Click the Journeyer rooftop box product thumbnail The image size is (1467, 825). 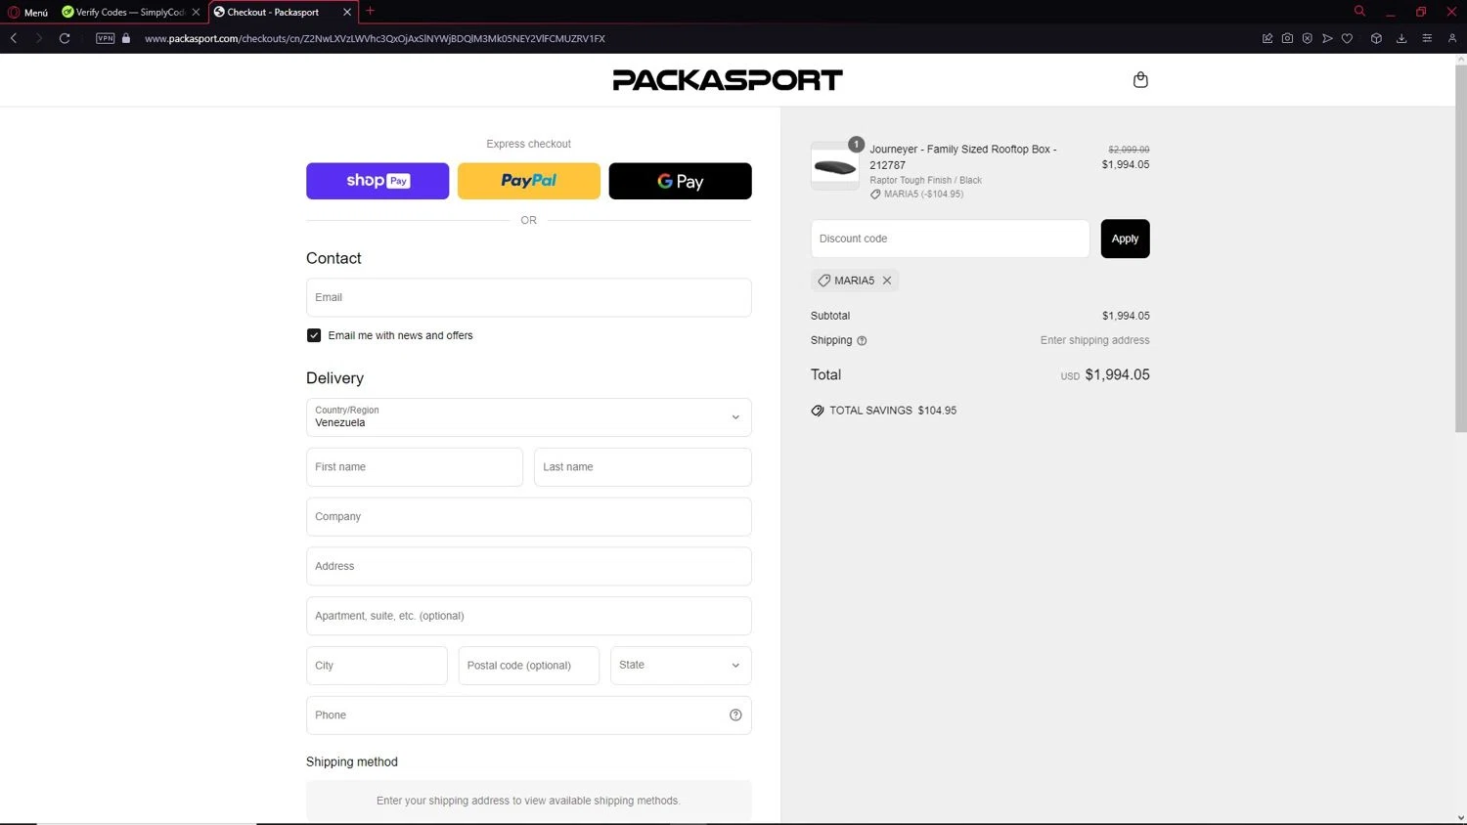tap(835, 166)
